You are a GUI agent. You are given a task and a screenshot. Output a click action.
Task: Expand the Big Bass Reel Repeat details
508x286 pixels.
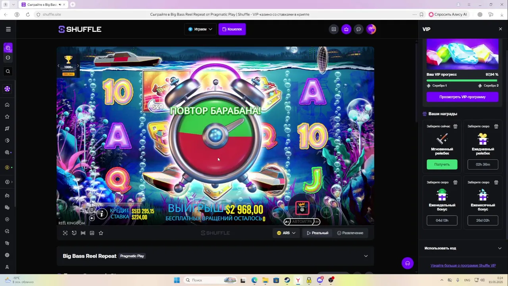click(x=366, y=256)
